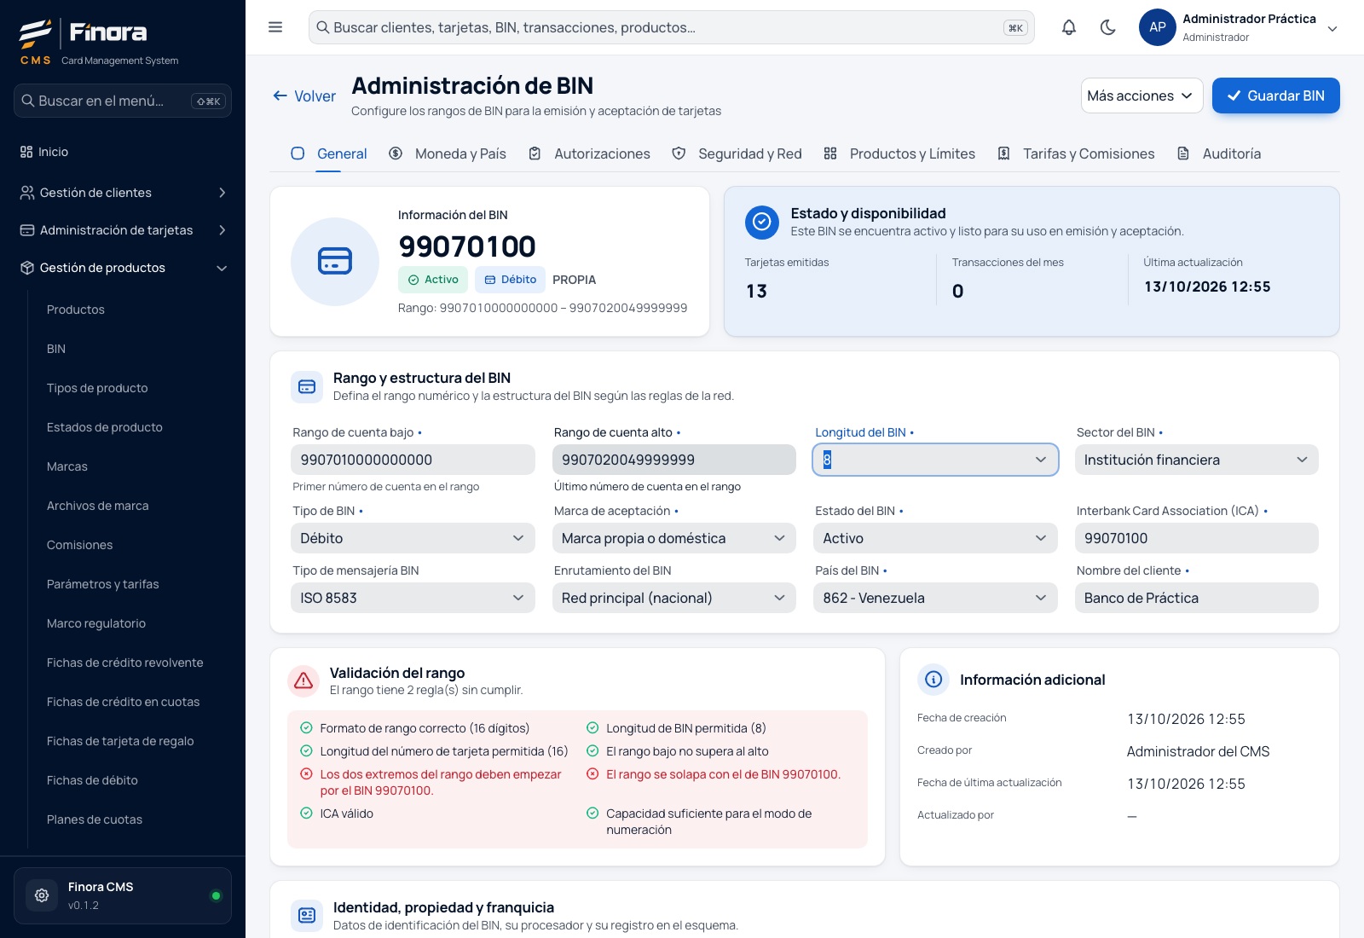
Task: Switch to the Seguridad y Red tab
Action: pyautogui.click(x=737, y=153)
